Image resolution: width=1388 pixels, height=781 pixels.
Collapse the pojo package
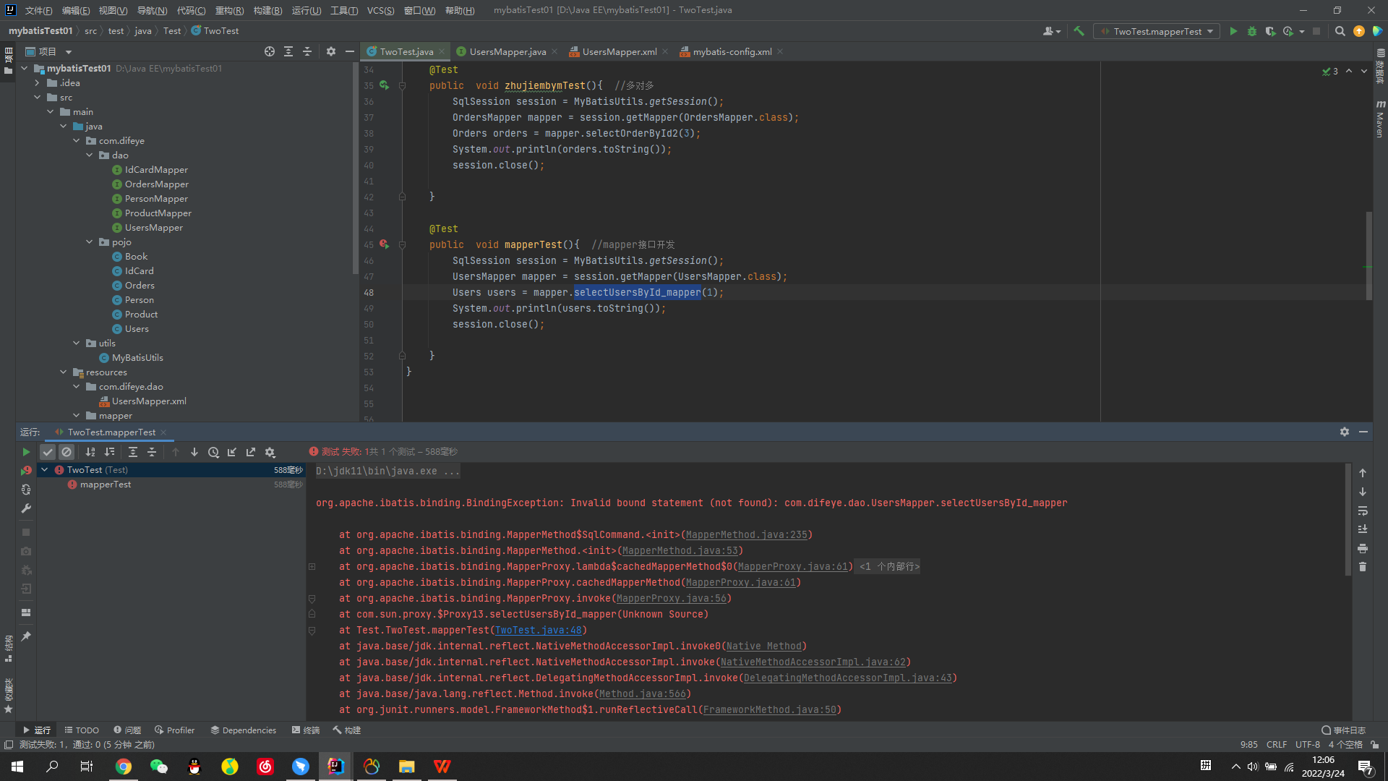coord(90,242)
